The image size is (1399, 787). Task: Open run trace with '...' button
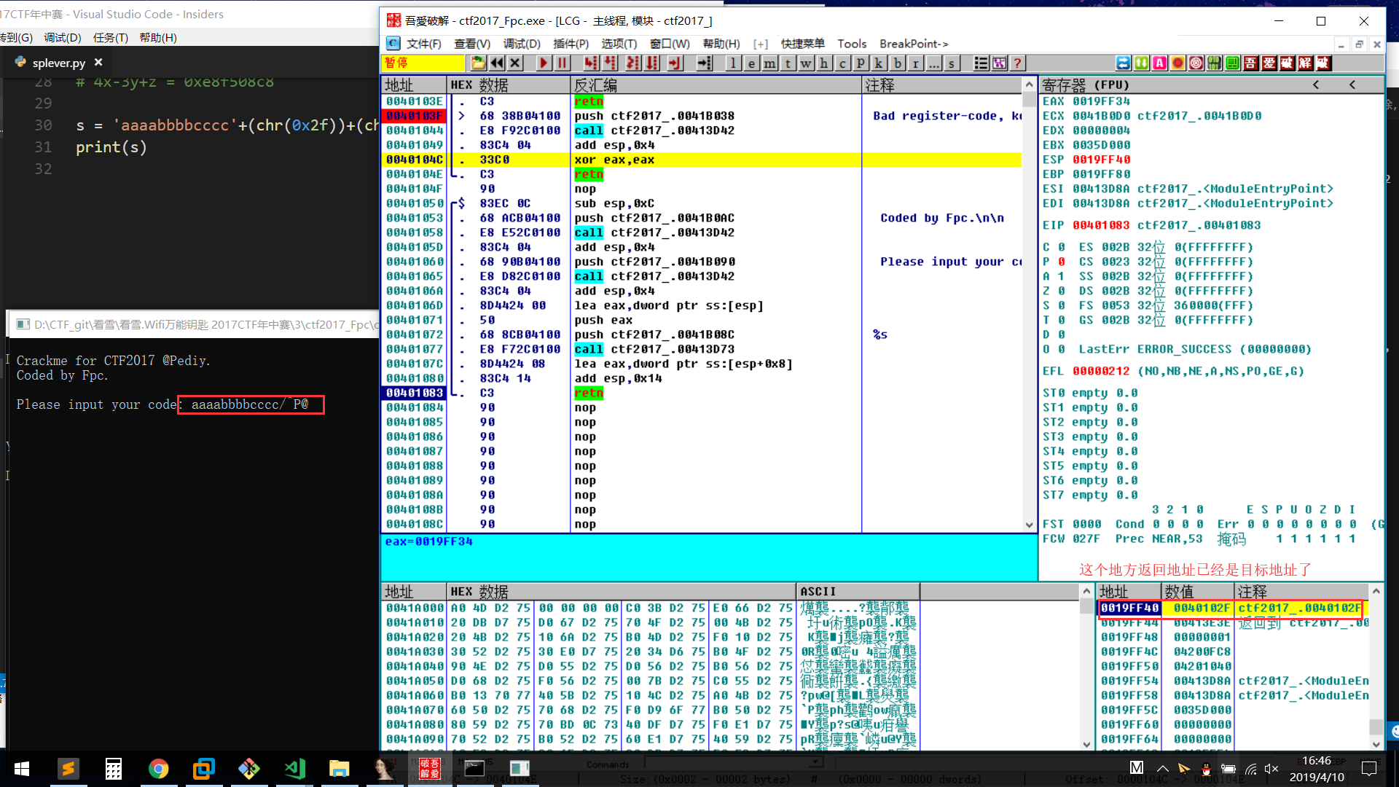point(934,63)
